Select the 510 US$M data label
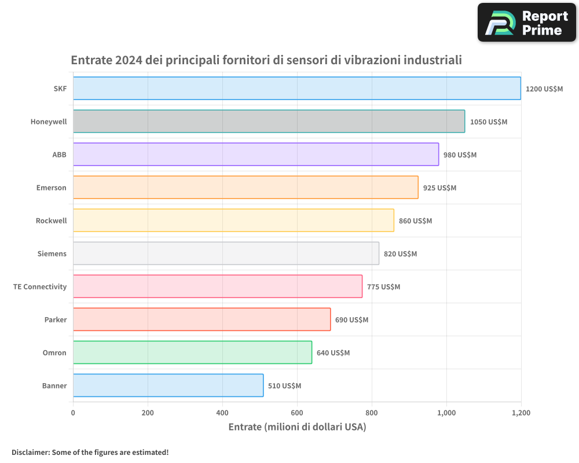The width and height of the screenshot is (579, 463). 284,386
